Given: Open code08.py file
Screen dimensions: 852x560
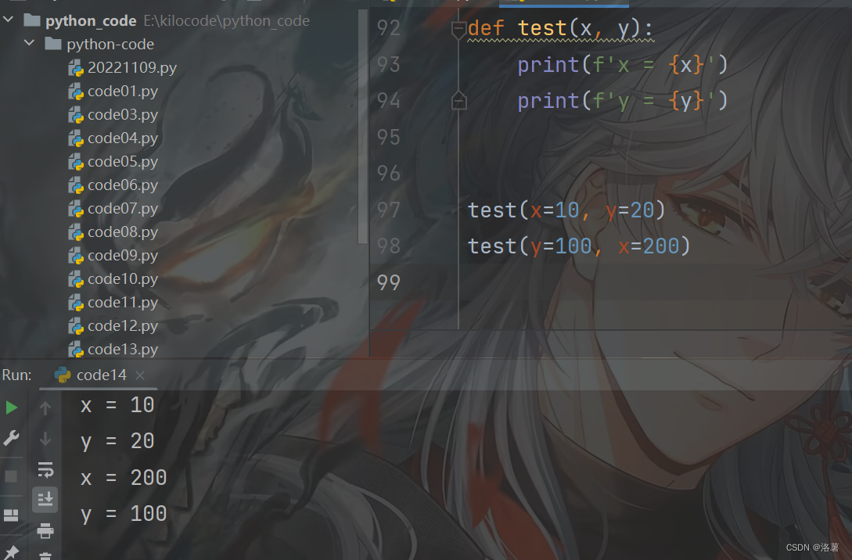Looking at the screenshot, I should click(113, 232).
